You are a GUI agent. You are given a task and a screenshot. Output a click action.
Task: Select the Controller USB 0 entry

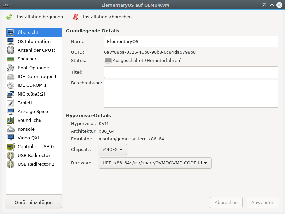[x=34, y=146]
